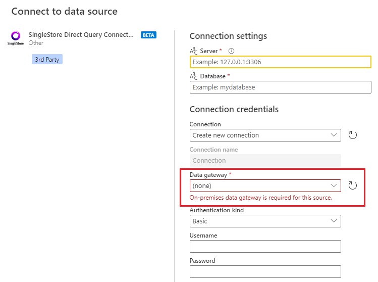The height and width of the screenshot is (282, 378).
Task: Open the Data gateway (none) dropdown
Action: (265, 185)
